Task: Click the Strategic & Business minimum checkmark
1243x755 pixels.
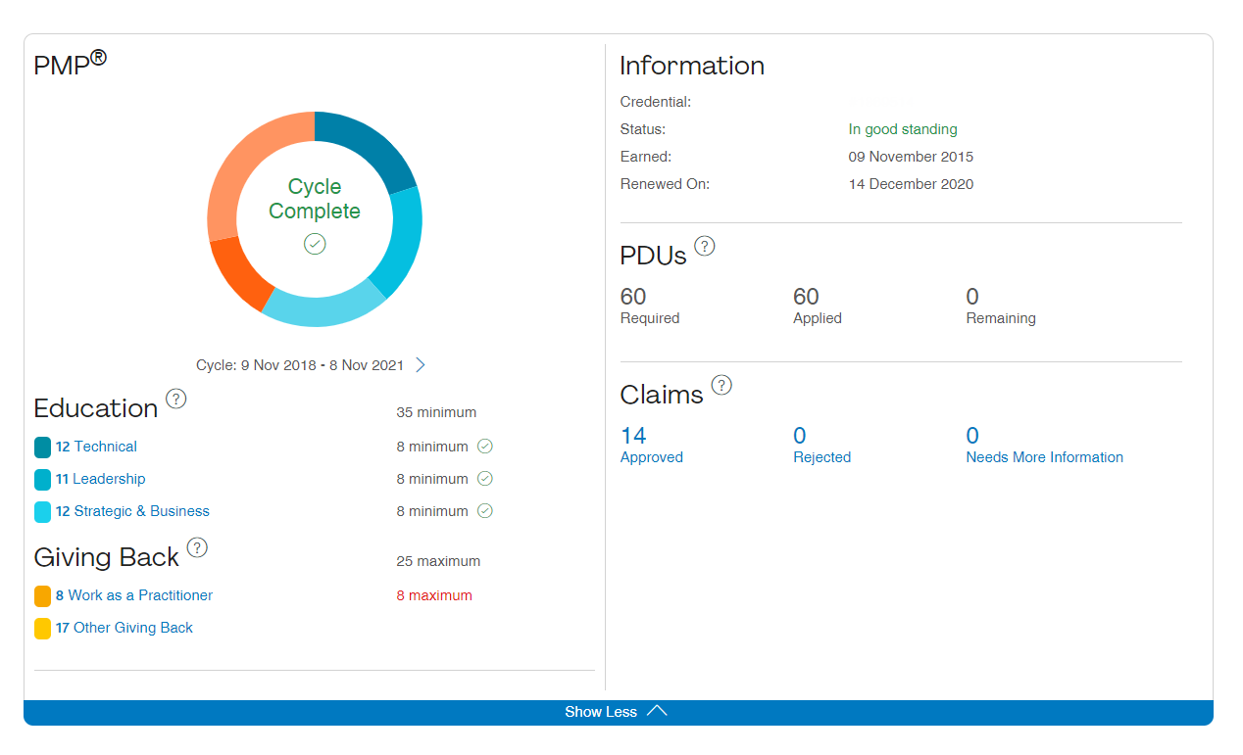Action: (485, 511)
